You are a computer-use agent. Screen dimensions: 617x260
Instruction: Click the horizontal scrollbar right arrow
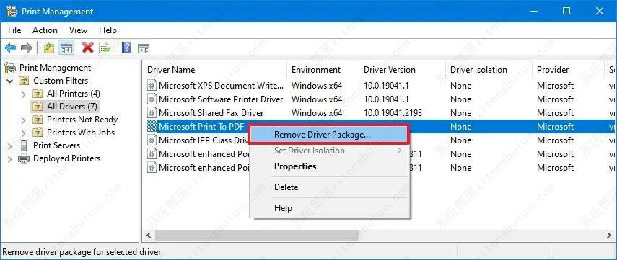click(x=609, y=236)
